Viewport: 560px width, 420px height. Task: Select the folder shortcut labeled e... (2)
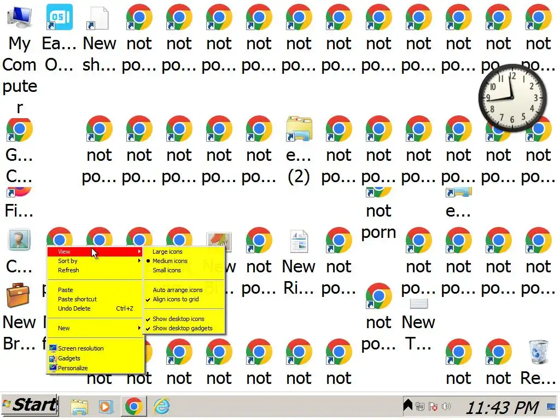coord(299,129)
